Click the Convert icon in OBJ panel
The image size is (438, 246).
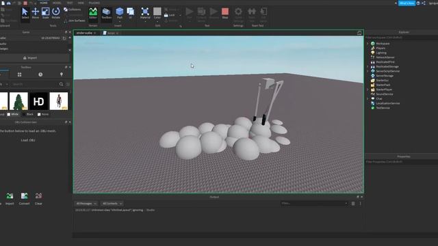pos(25,196)
